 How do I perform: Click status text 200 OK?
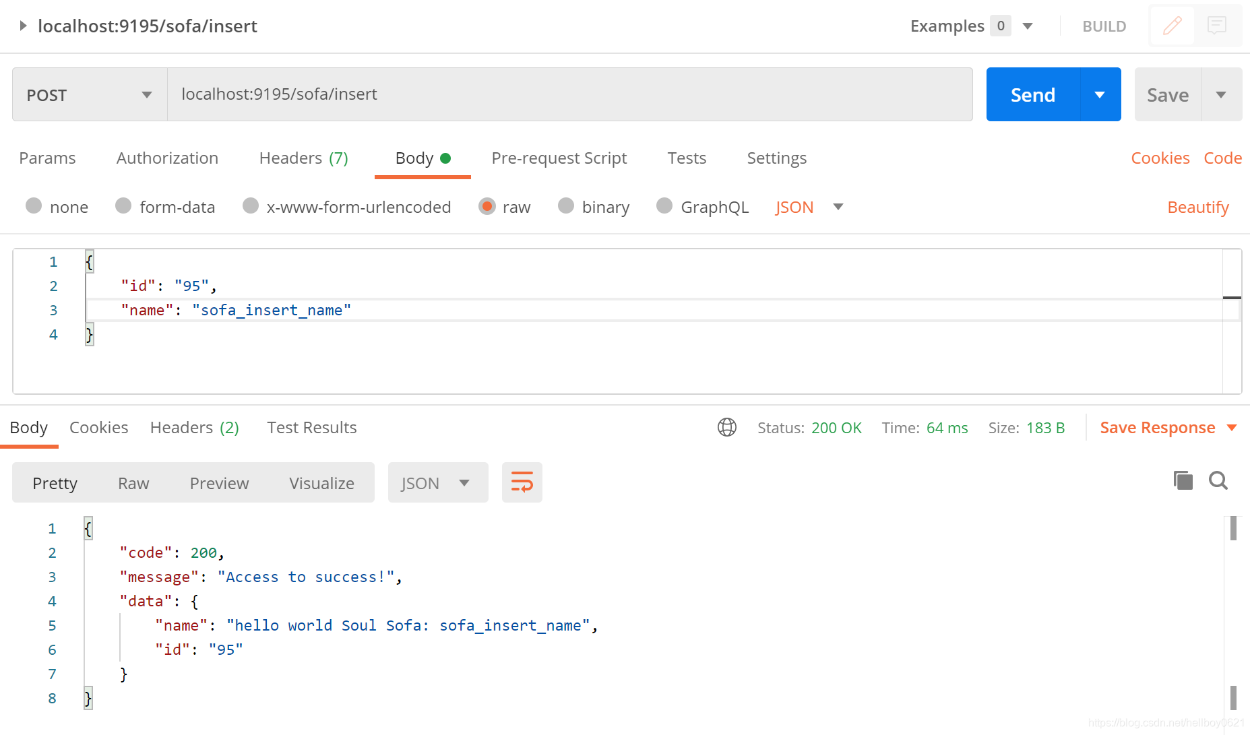[x=836, y=428]
